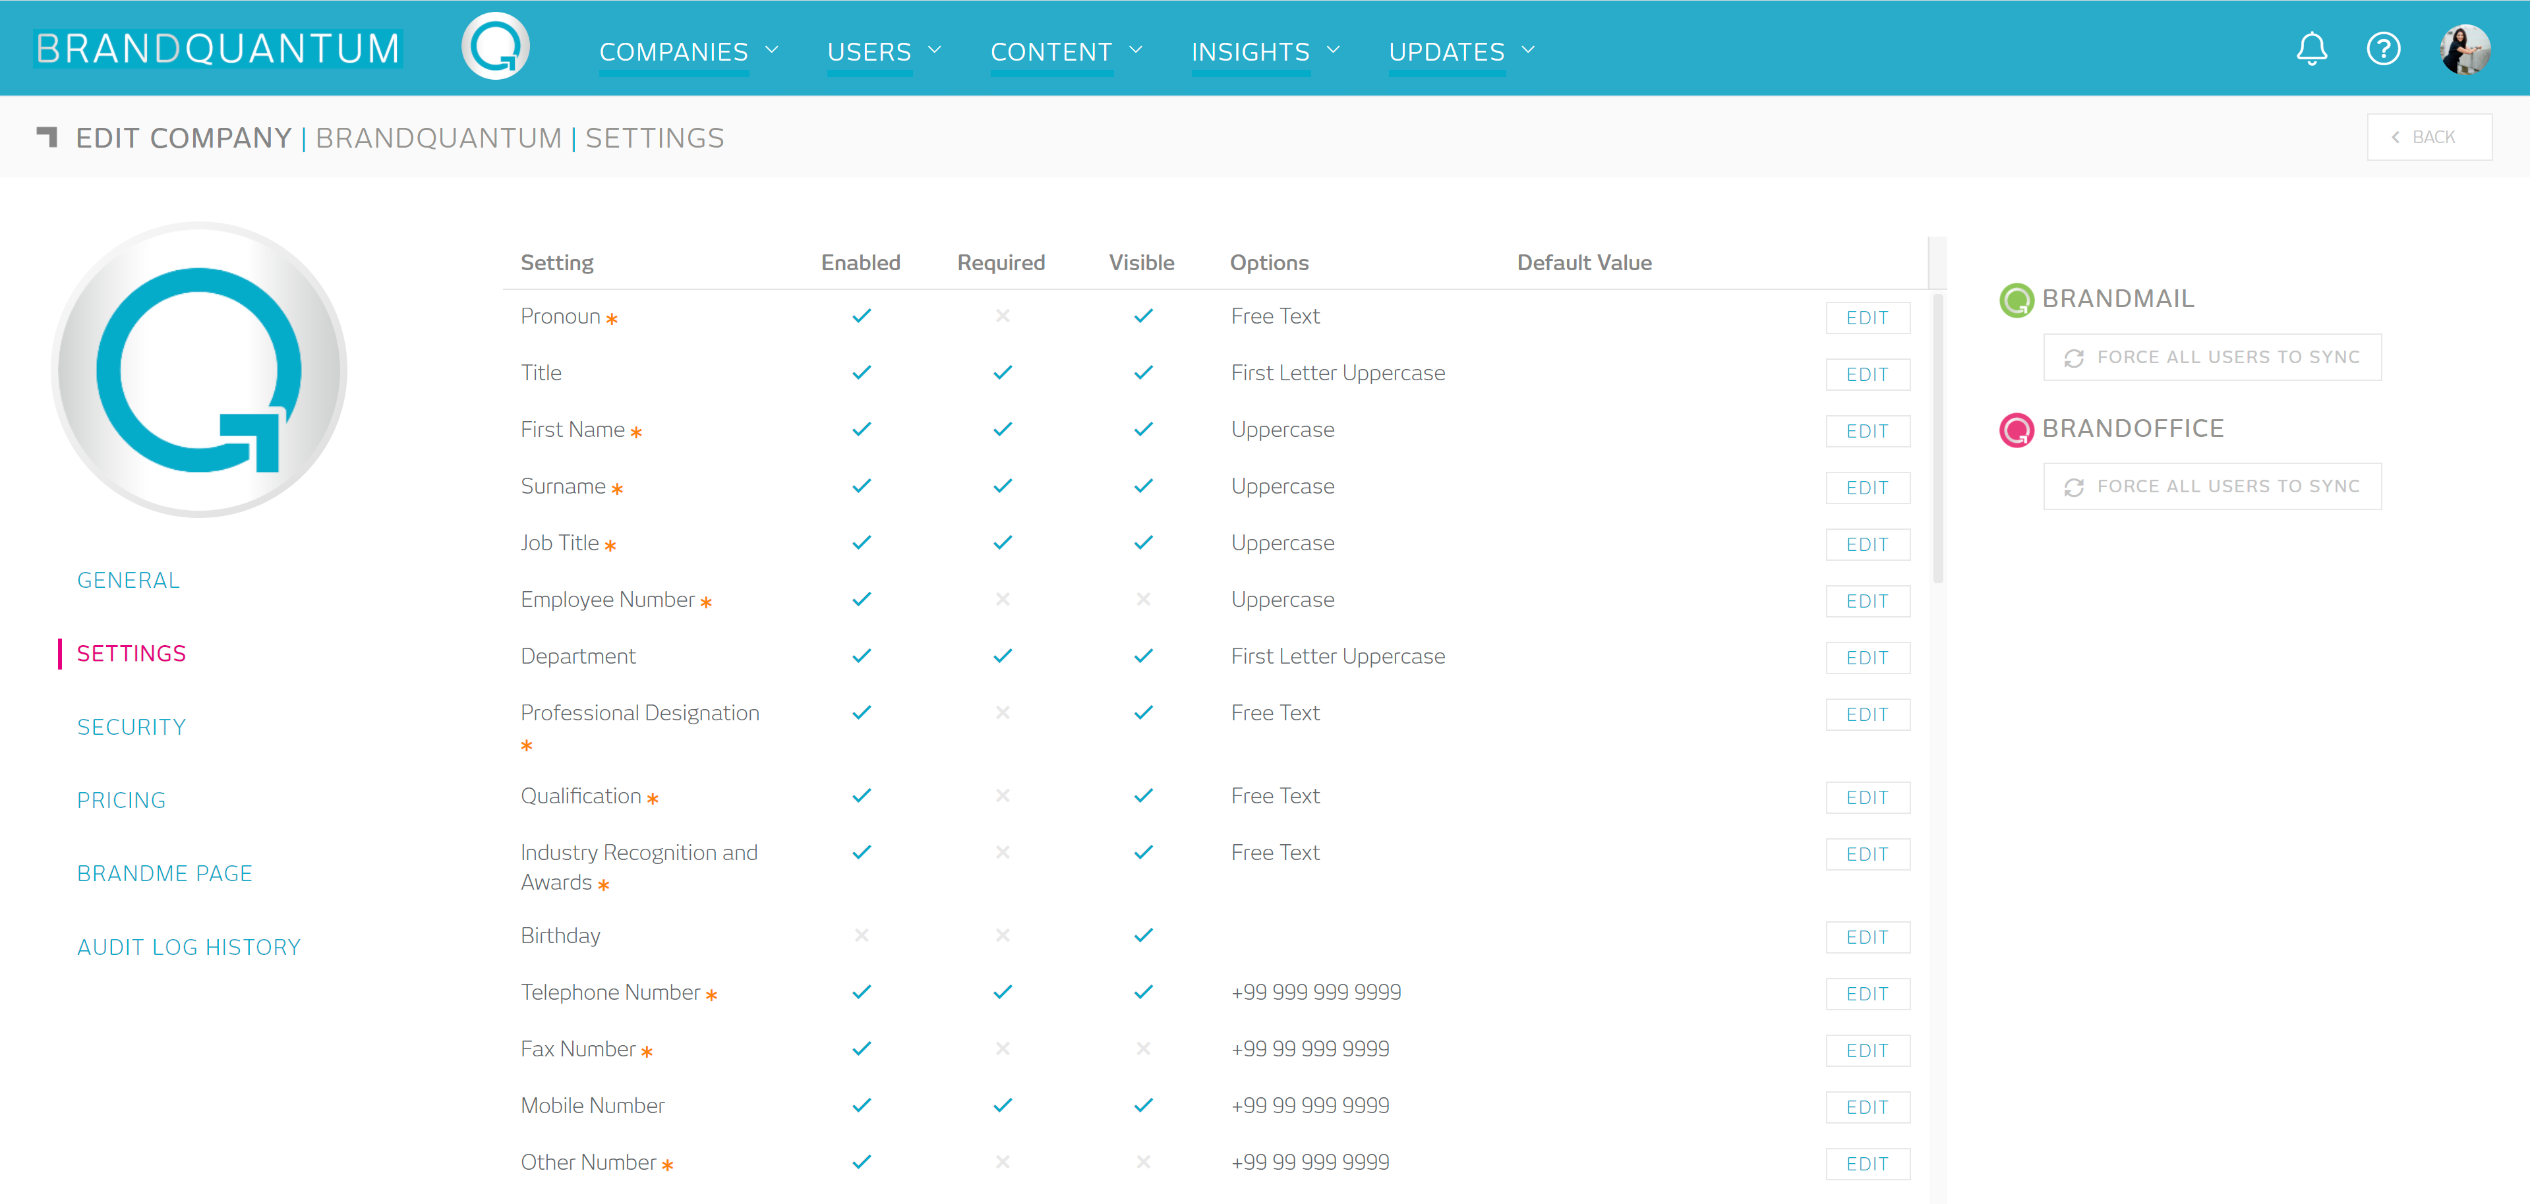Click the sync icon under BrandMail

2073,357
